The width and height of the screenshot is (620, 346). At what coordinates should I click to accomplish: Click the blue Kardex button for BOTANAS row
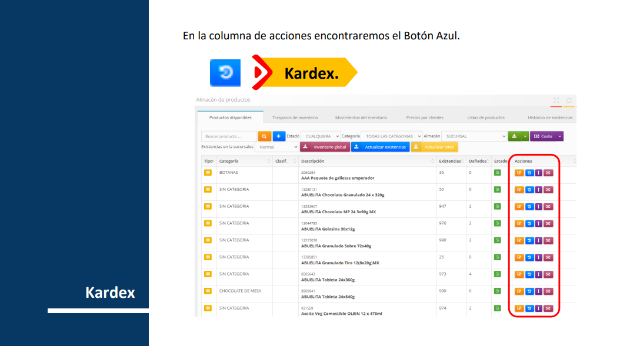point(529,173)
